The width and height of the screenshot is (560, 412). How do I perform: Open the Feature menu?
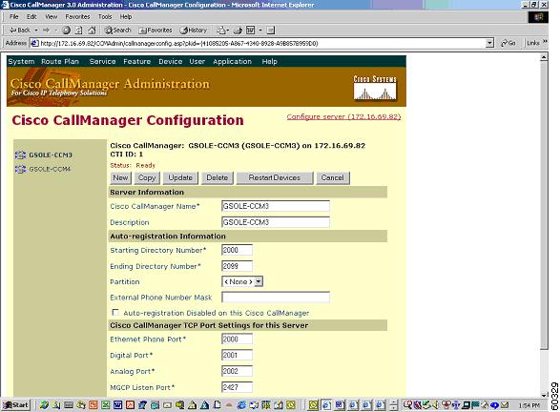(136, 61)
